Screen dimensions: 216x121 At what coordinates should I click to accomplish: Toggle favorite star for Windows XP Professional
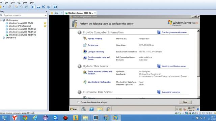45,26
